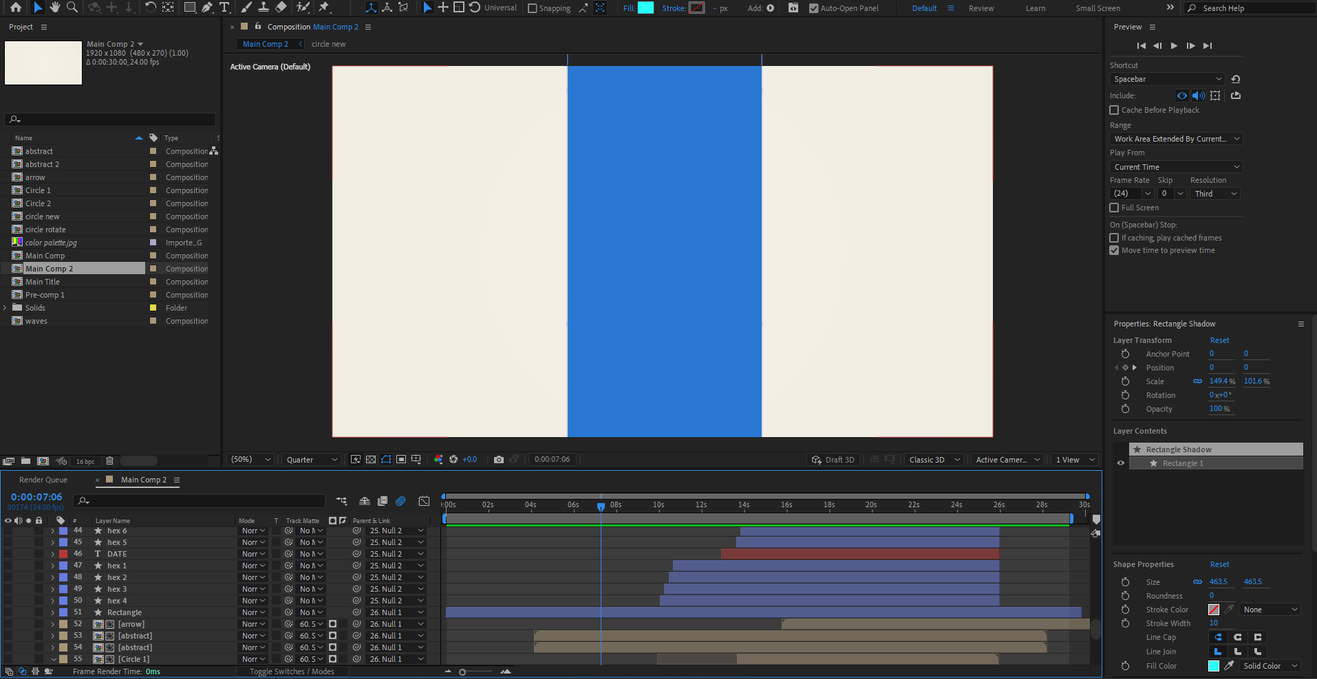Toggle the transparency grid icon
The image size is (1317, 679).
click(371, 460)
